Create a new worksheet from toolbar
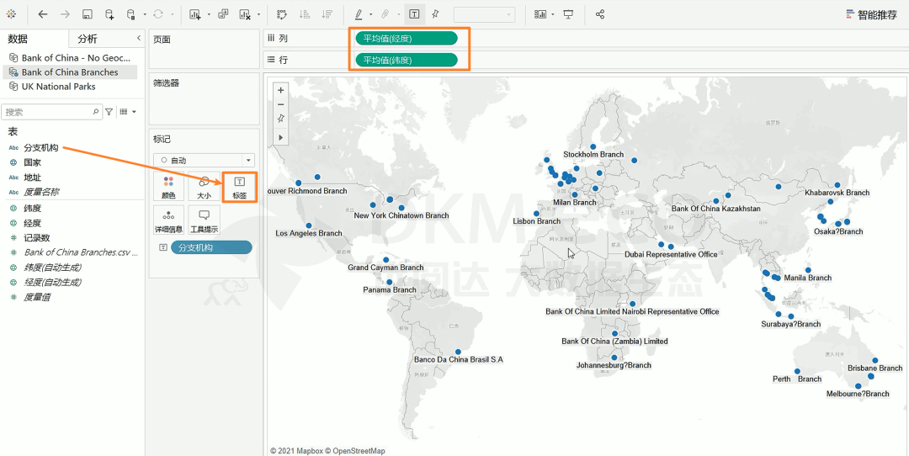Screen dimensions: 909x456 (x=195, y=14)
